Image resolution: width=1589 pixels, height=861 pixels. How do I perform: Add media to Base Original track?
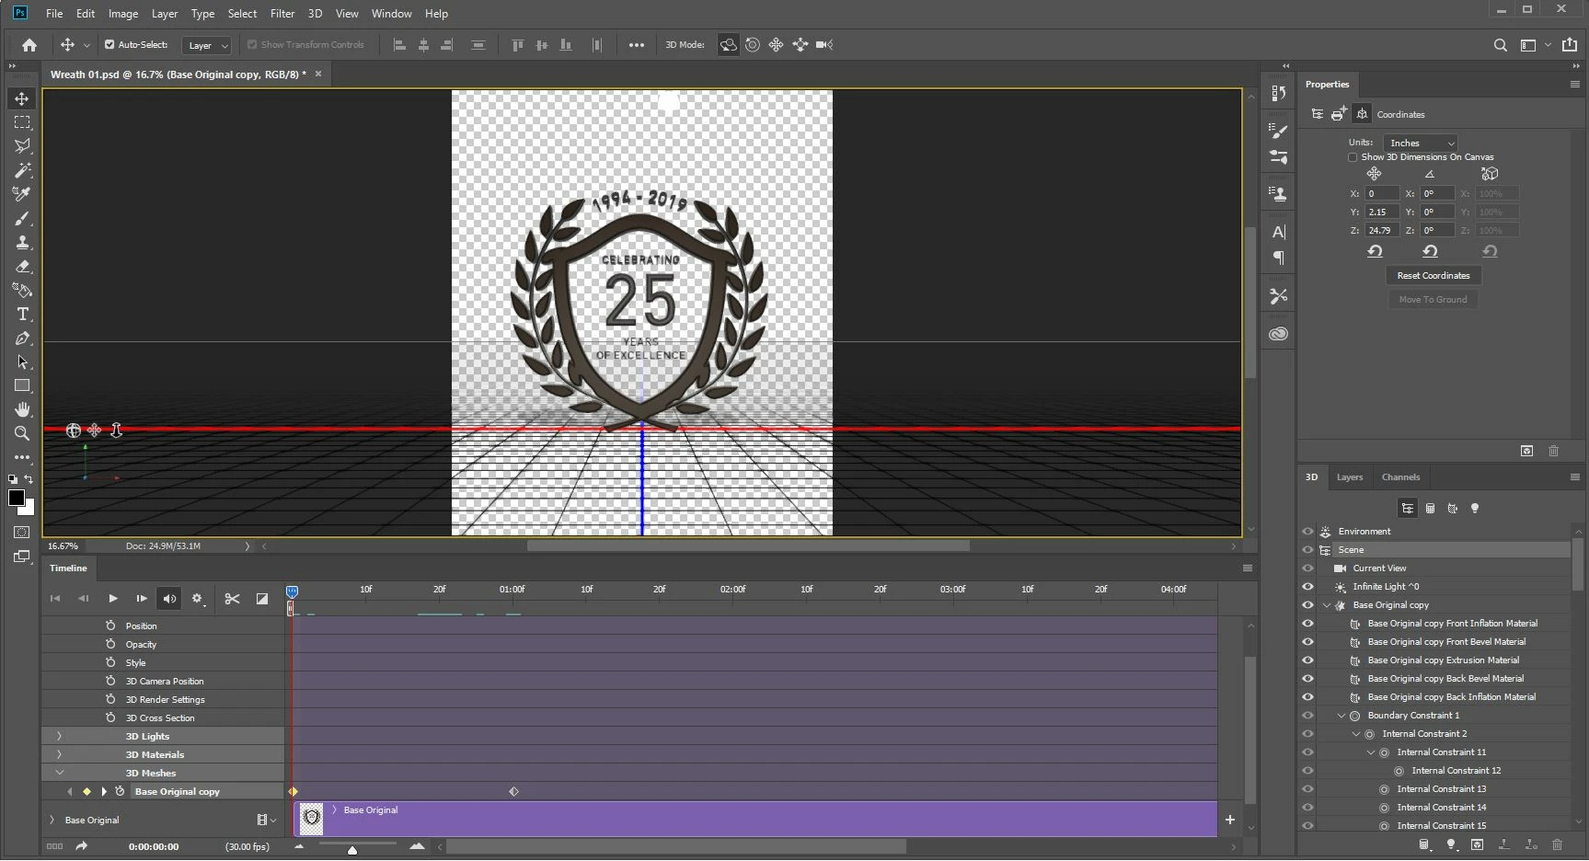pos(1230,820)
